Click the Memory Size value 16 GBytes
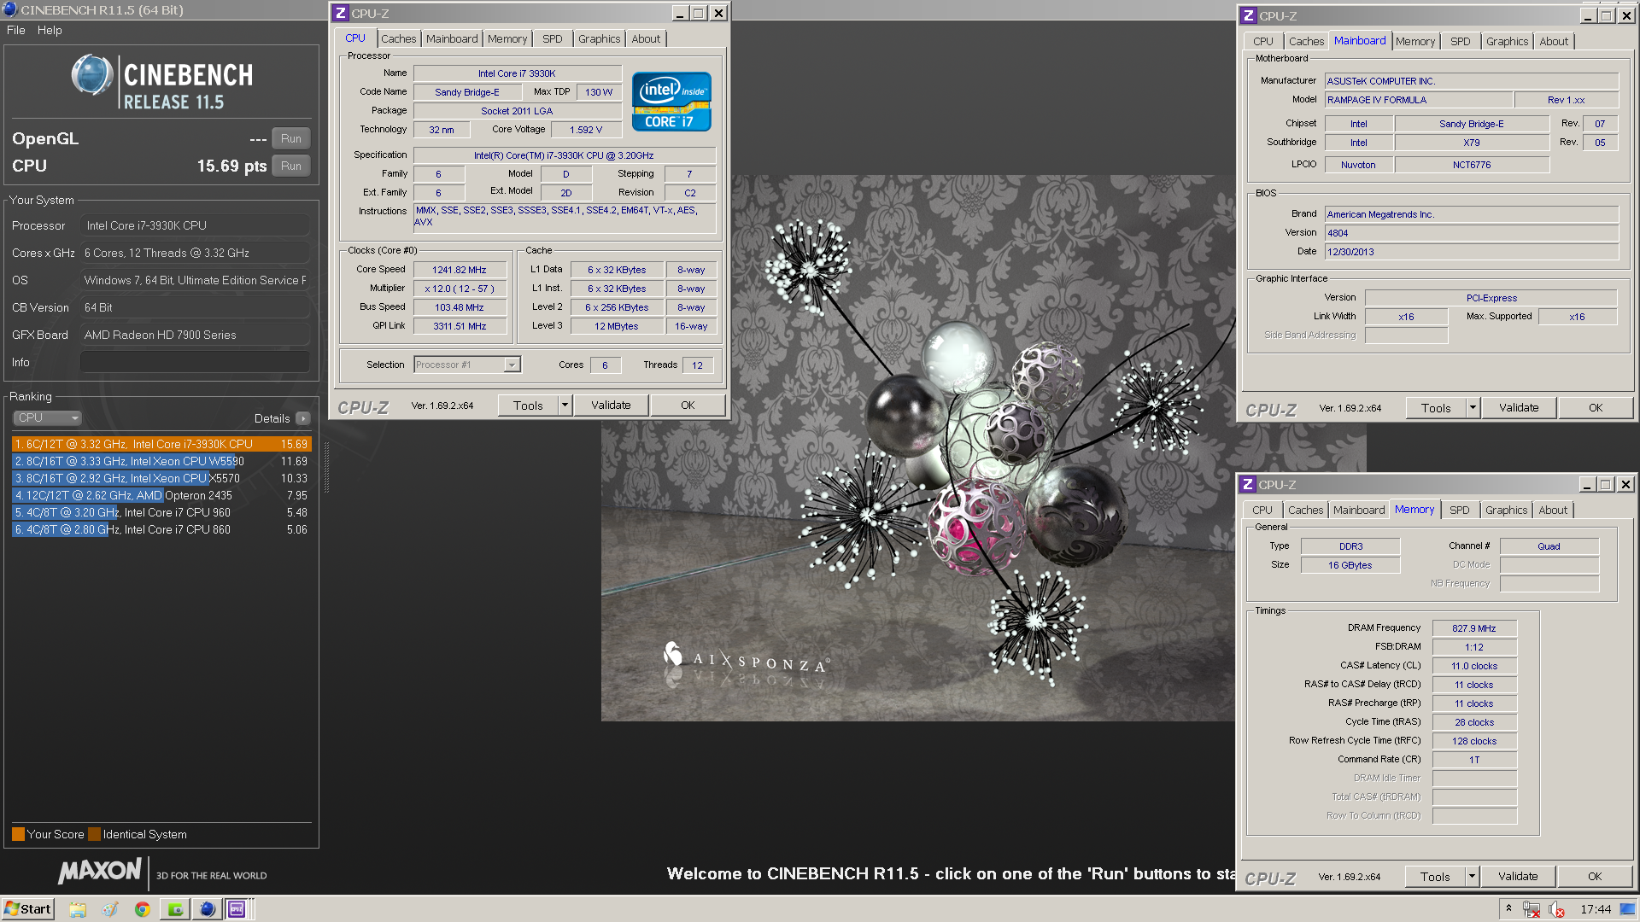This screenshot has width=1640, height=922. pos(1350,565)
